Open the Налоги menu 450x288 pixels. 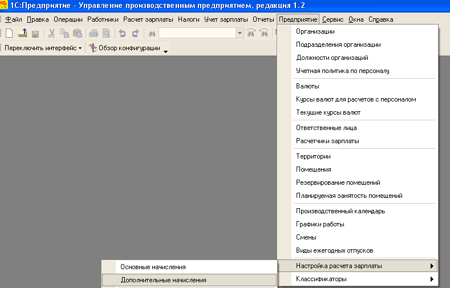(189, 19)
